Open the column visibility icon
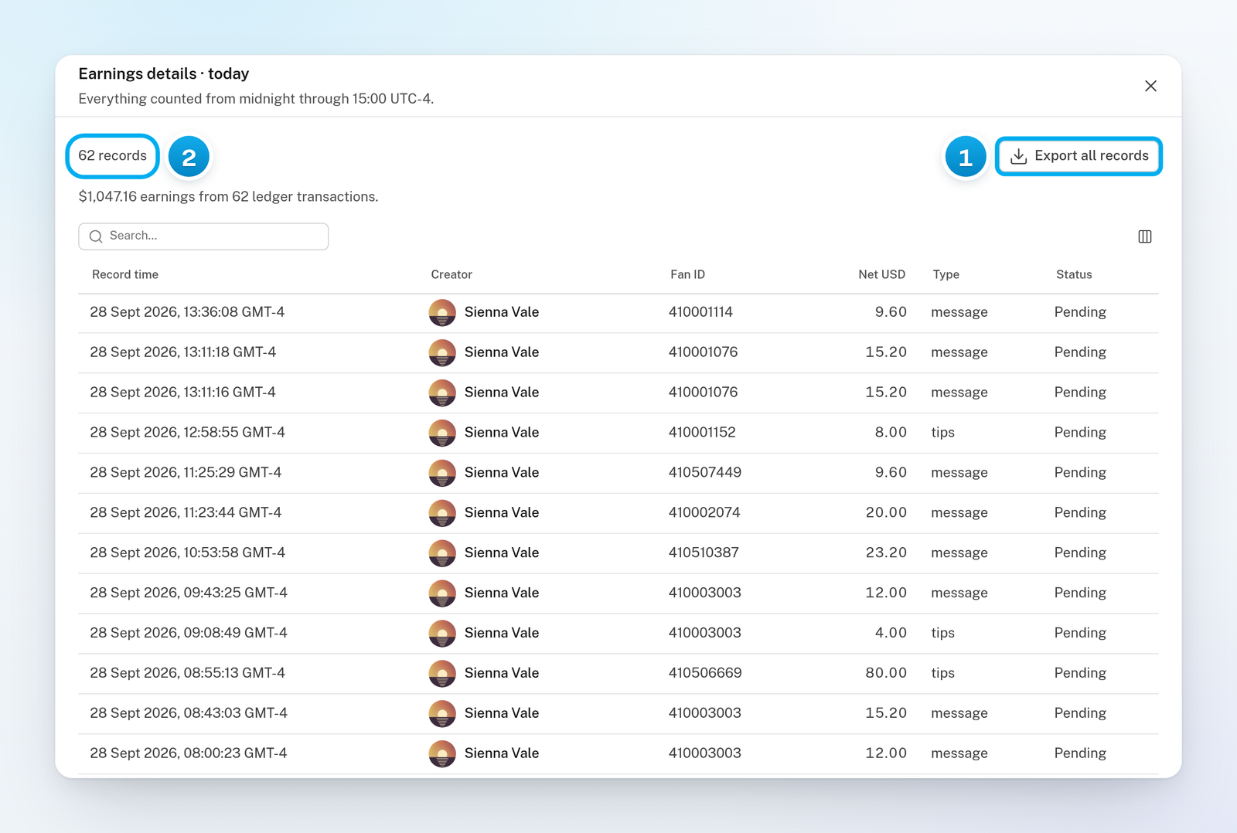The width and height of the screenshot is (1237, 833). [1145, 236]
